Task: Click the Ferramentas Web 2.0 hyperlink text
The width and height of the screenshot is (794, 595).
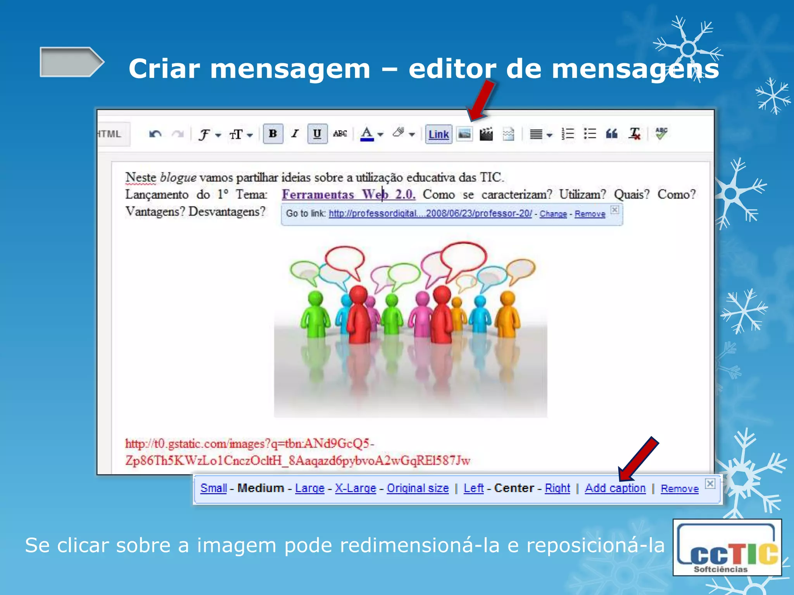Action: click(349, 194)
